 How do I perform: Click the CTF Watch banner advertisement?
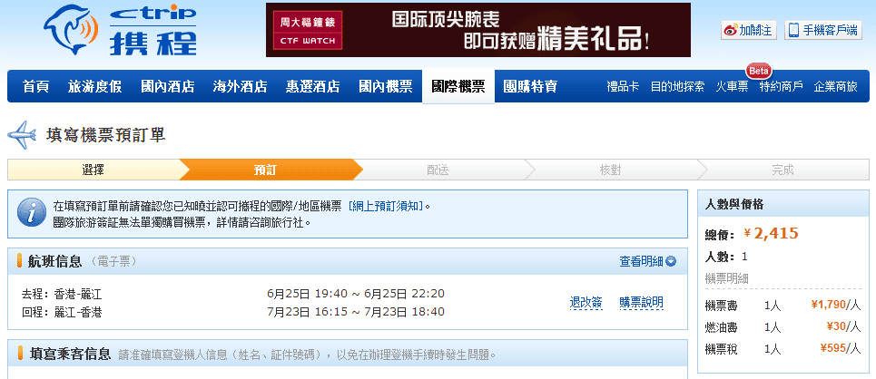477,30
